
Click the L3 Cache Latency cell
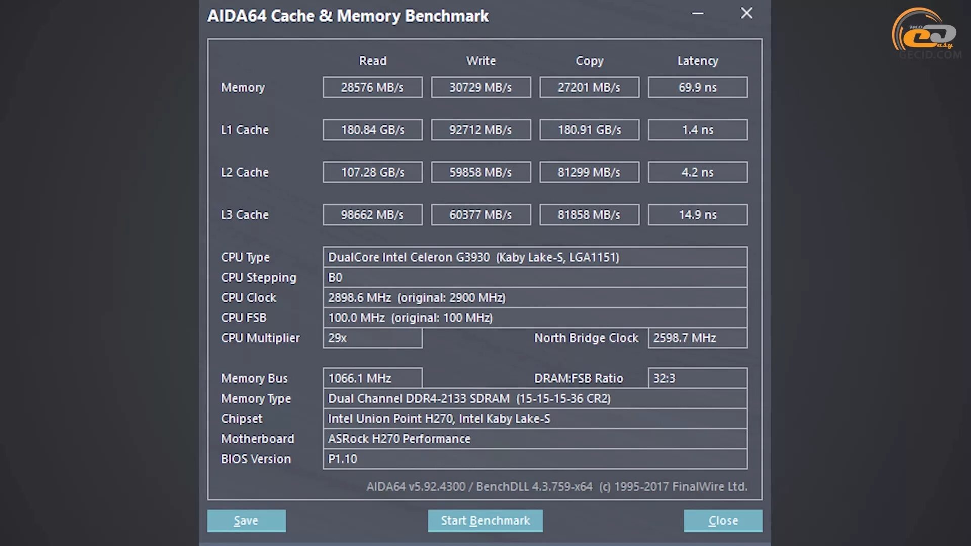[697, 215]
